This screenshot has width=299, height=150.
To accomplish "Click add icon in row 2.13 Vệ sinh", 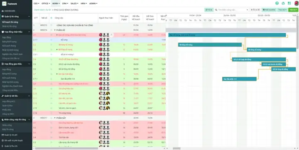I will 51,108.
